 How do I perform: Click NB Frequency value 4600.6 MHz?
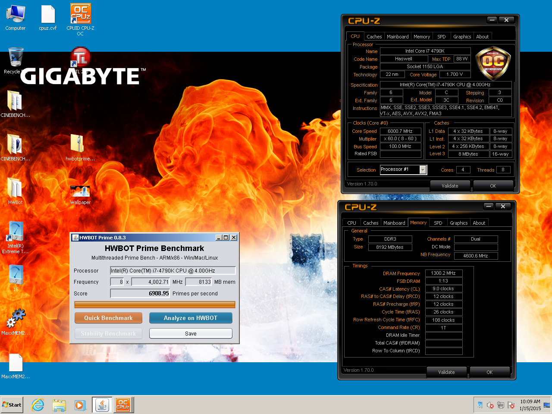click(476, 256)
